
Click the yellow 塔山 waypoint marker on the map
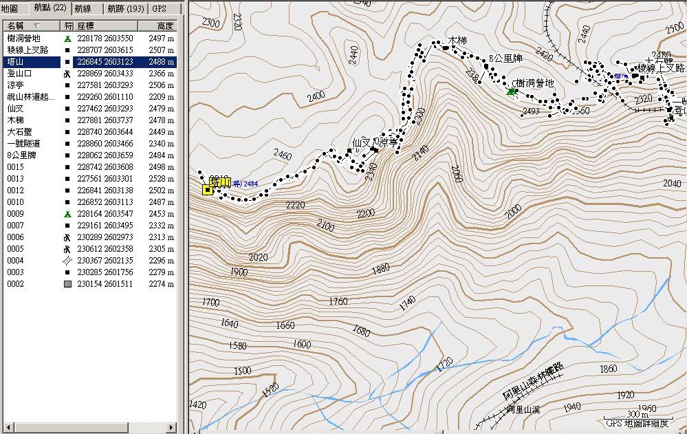coord(208,190)
